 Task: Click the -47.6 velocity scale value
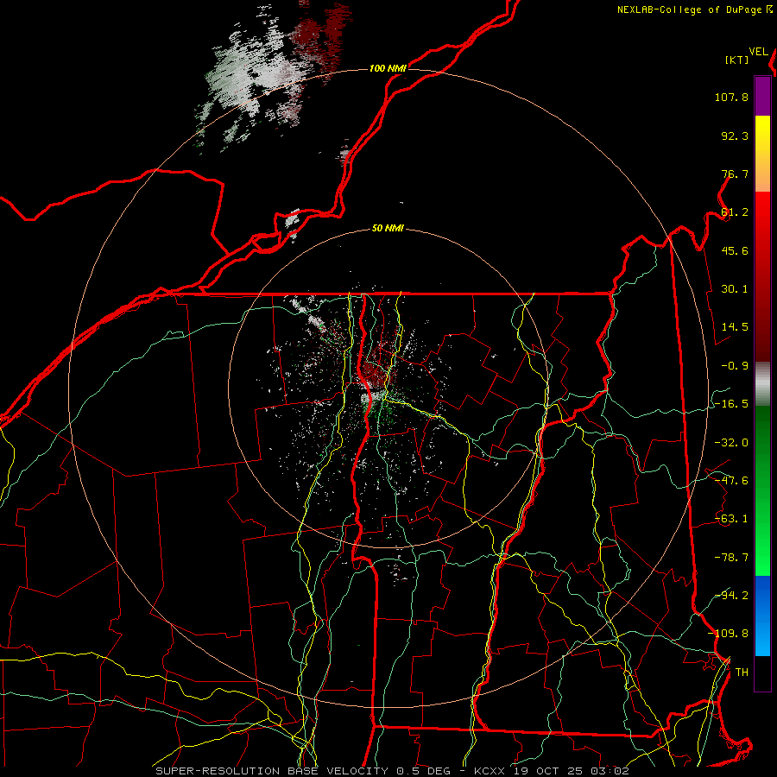pos(731,481)
